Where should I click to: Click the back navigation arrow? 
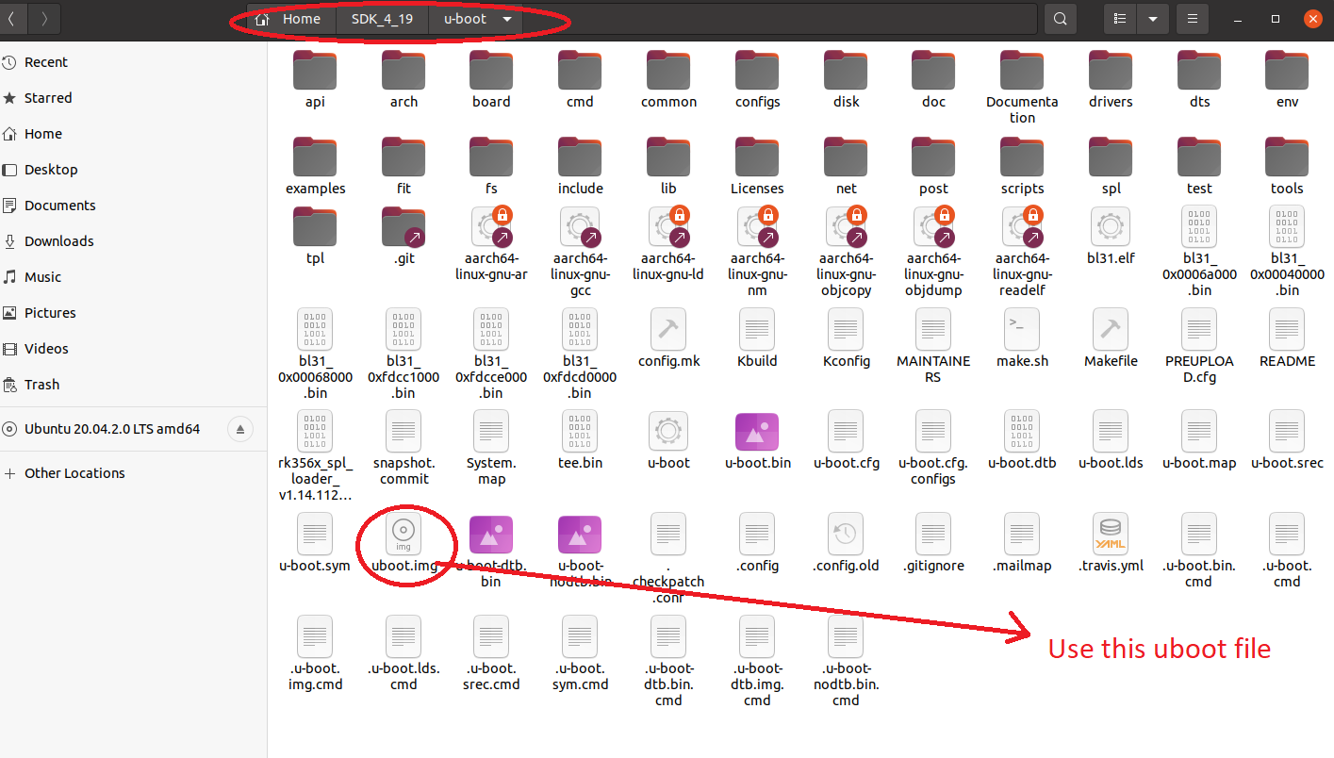pos(12,19)
